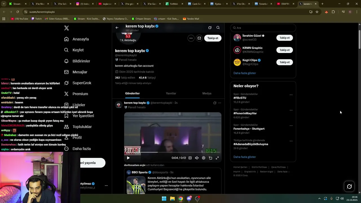Play the video in the post
This screenshot has height=203, width=361.
click(x=128, y=158)
